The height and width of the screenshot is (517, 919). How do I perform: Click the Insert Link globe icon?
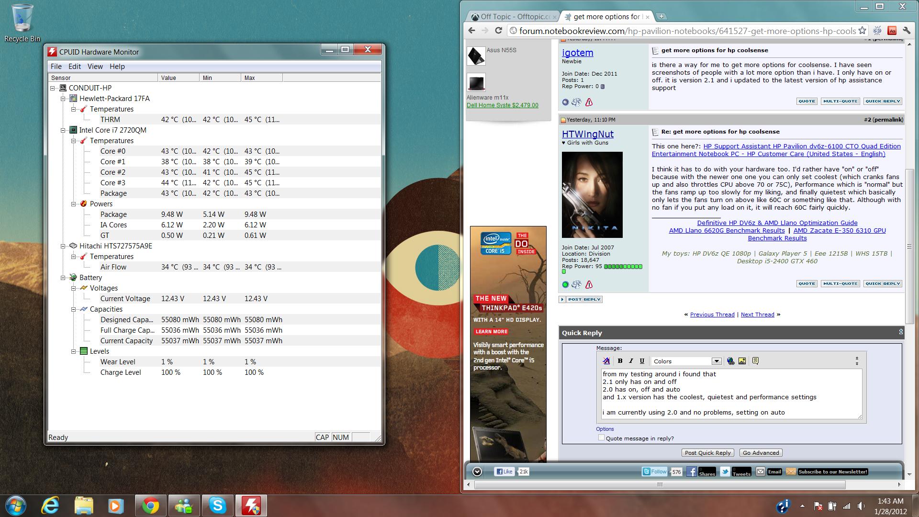click(731, 361)
